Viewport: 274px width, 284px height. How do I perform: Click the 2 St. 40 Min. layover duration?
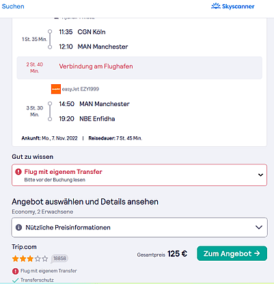point(35,68)
